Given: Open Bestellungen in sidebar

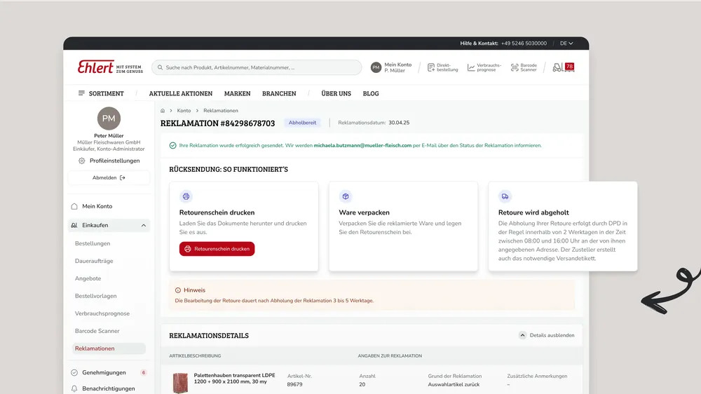Looking at the screenshot, I should (x=93, y=243).
